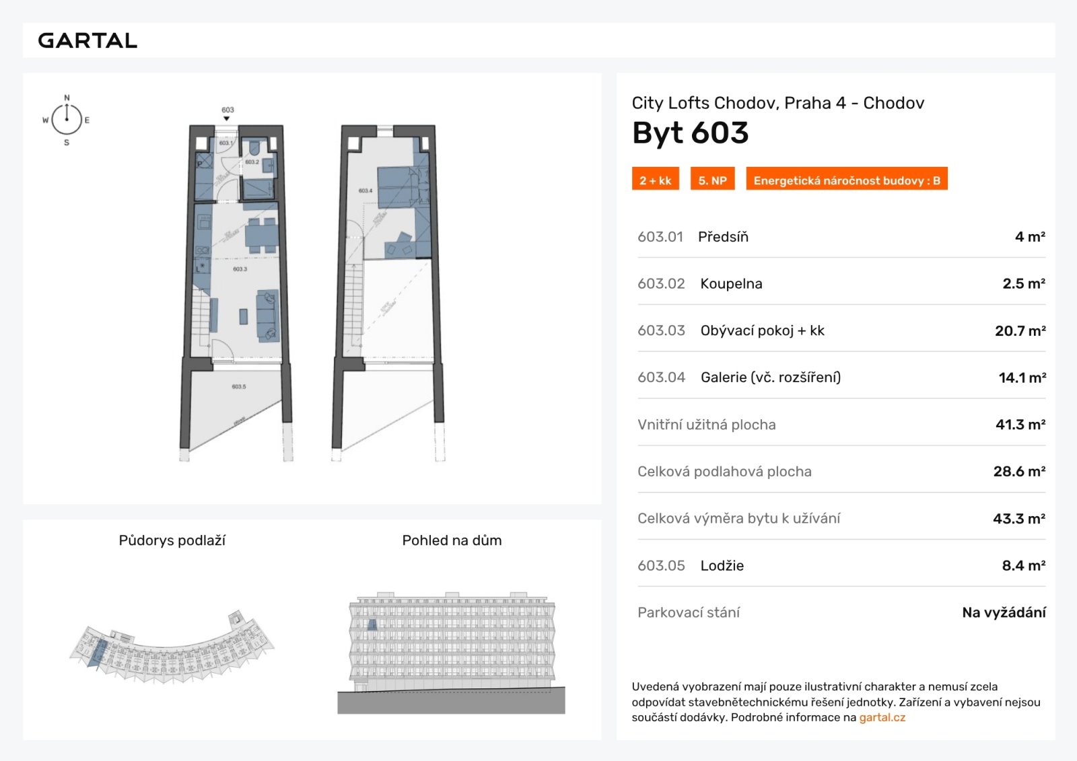The height and width of the screenshot is (761, 1077).
Task: Open the gartal.cz link
Action: pos(882,717)
